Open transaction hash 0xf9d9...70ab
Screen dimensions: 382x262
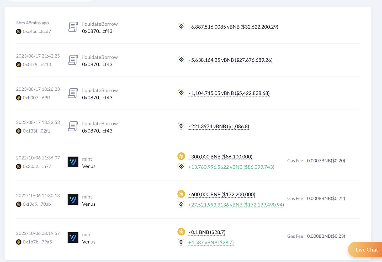(x=37, y=204)
